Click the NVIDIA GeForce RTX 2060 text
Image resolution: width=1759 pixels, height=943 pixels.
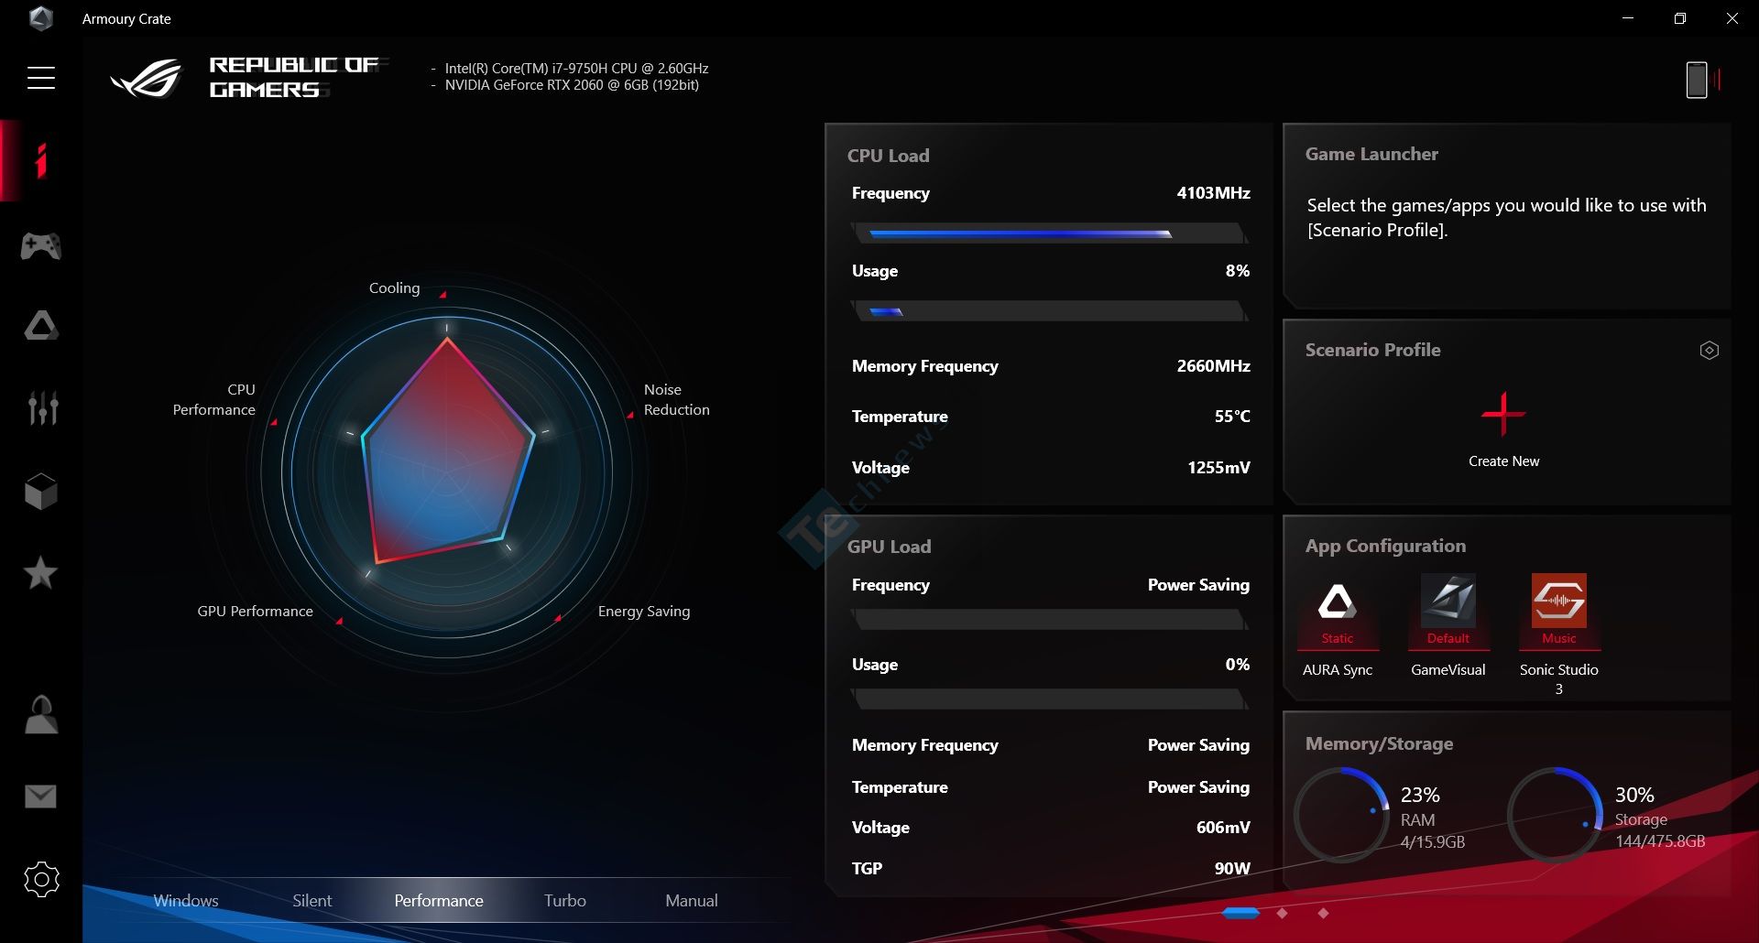[x=572, y=85]
